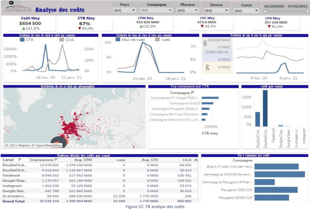Click the Avg. CPV column header
This screenshot has height=209, width=310.
pyautogui.click(x=150, y=159)
